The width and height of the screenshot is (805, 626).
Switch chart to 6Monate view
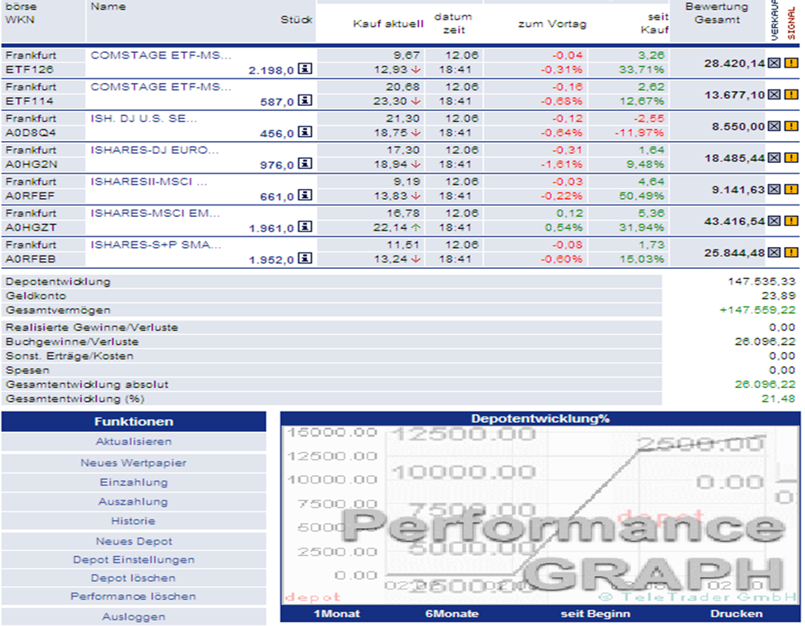pyautogui.click(x=452, y=614)
